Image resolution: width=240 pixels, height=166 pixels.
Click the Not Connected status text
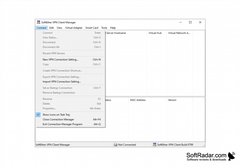point(127,145)
